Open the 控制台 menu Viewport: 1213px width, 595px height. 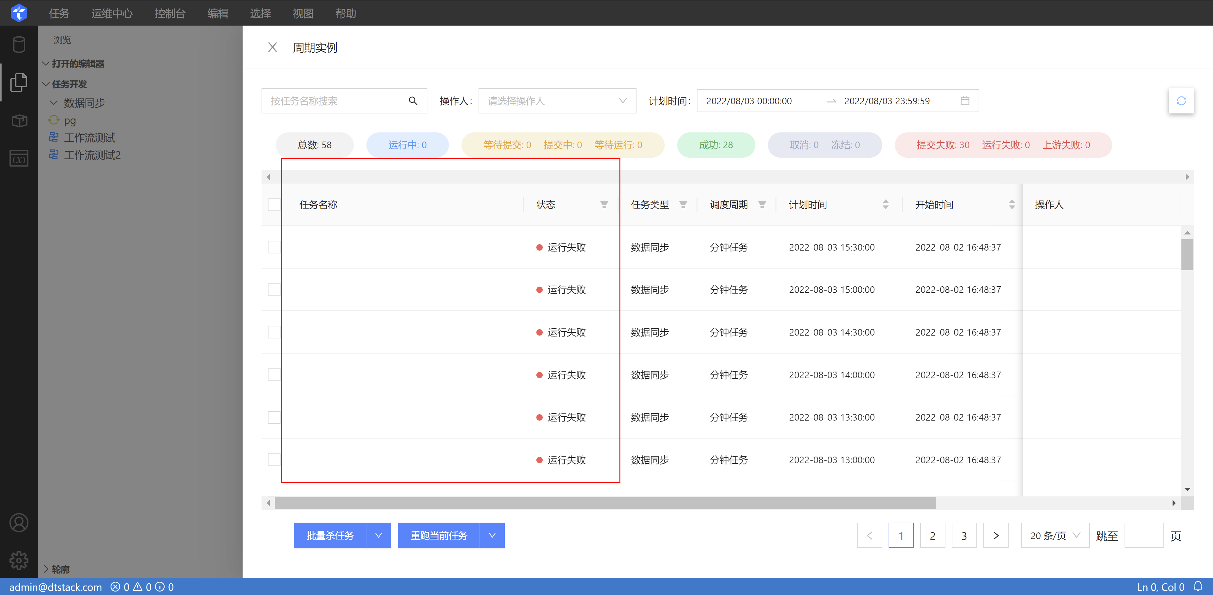click(x=170, y=13)
